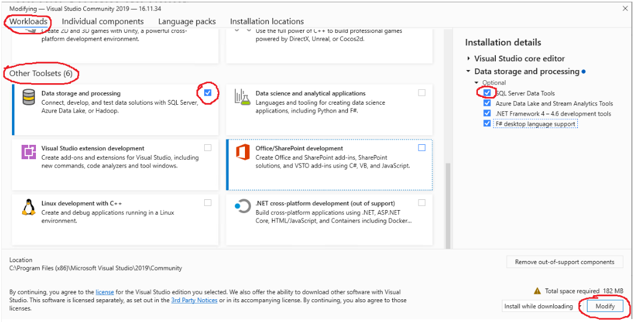Expand Visual Studio core editor details

coord(468,59)
